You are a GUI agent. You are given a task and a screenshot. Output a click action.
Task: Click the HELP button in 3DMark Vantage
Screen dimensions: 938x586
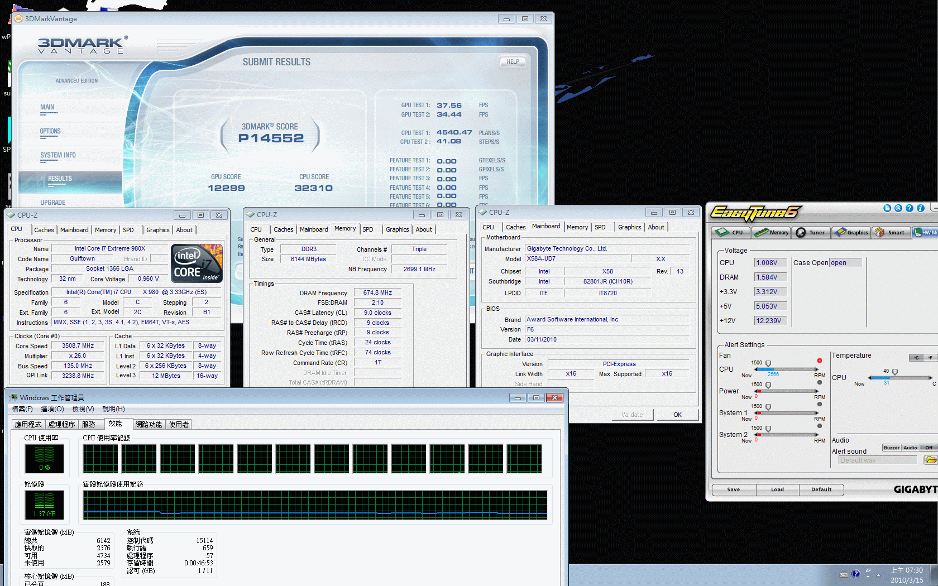click(513, 62)
